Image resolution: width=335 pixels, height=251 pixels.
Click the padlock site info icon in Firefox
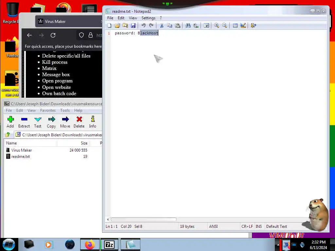[x=91, y=35]
